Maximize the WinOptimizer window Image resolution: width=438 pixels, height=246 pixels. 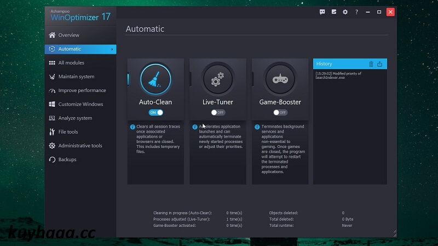click(379, 12)
